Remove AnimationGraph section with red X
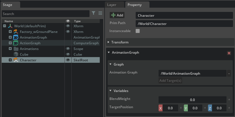The width and height of the screenshot is (235, 117). pyautogui.click(x=229, y=53)
